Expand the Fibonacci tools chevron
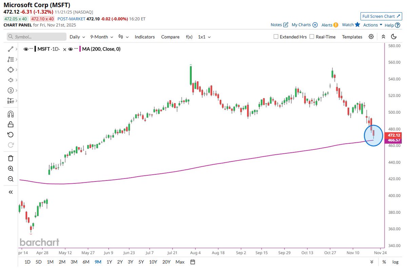The image size is (407, 268). (x=16, y=59)
